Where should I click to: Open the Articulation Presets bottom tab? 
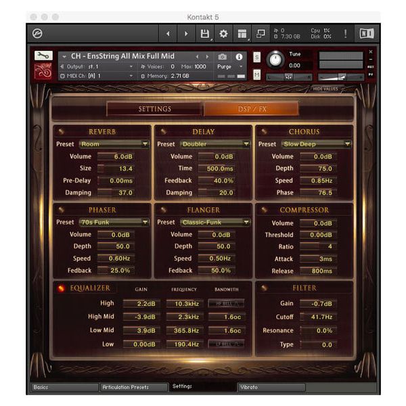[134, 387]
